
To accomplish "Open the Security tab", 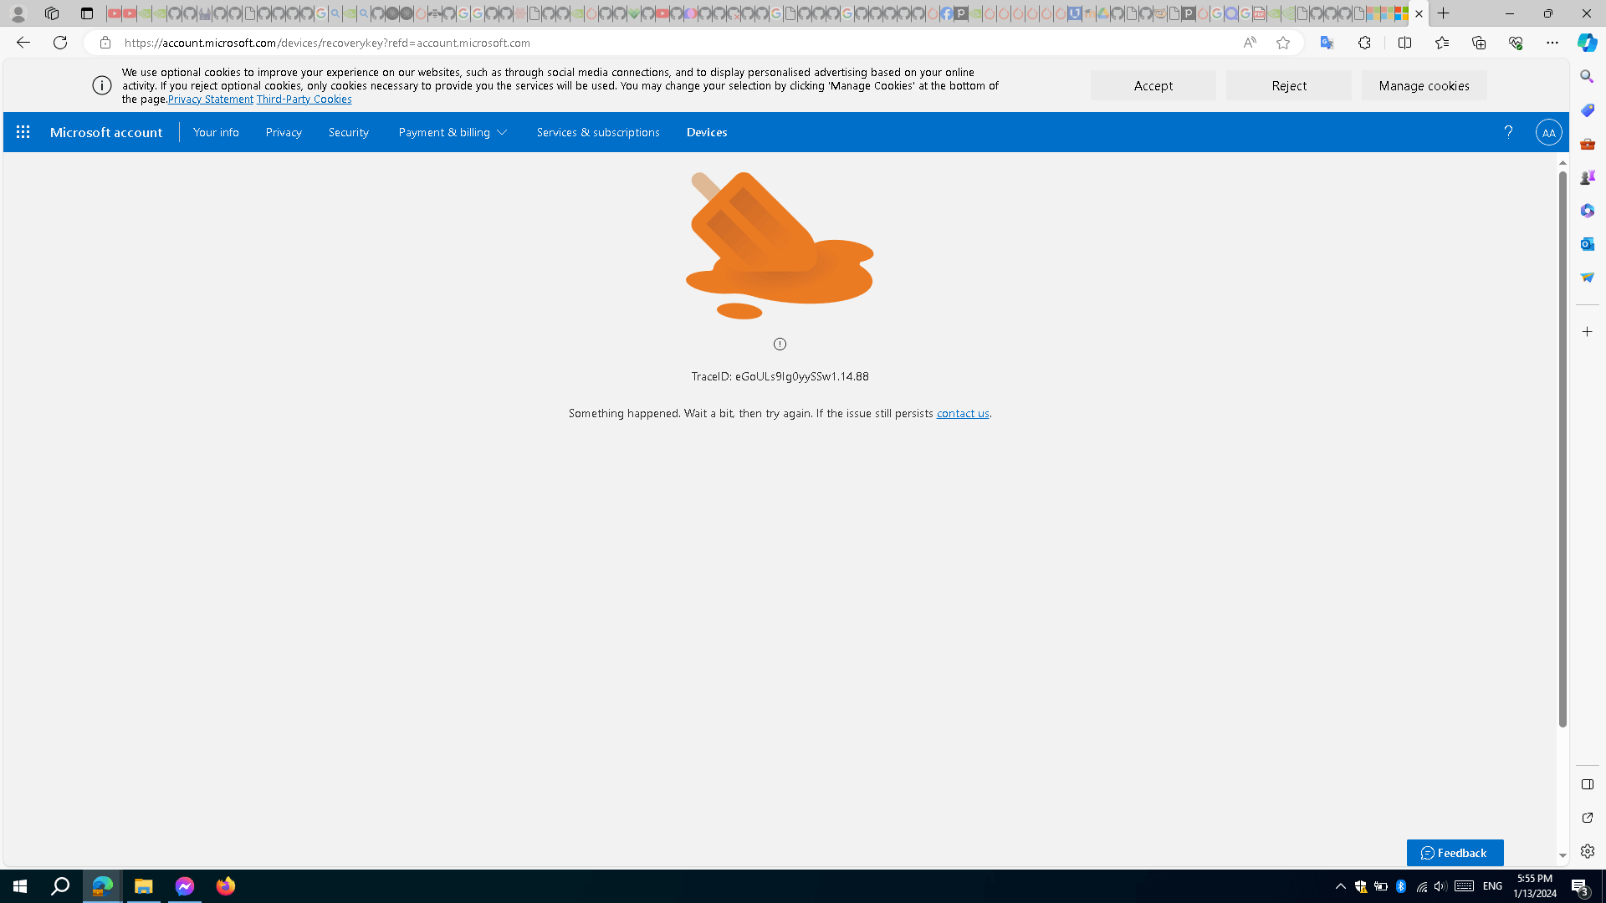I will [x=348, y=132].
